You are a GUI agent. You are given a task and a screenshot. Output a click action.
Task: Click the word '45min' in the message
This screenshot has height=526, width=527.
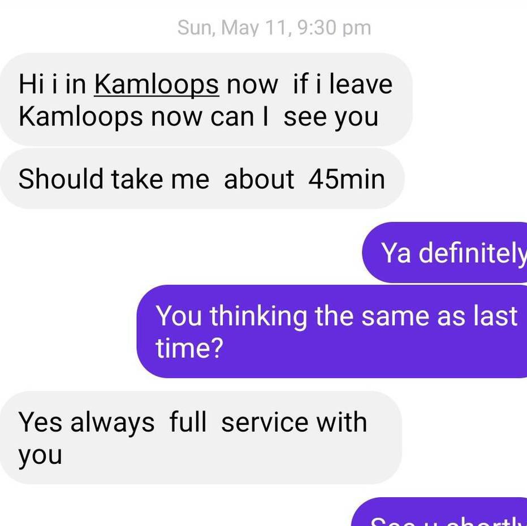[x=347, y=179]
